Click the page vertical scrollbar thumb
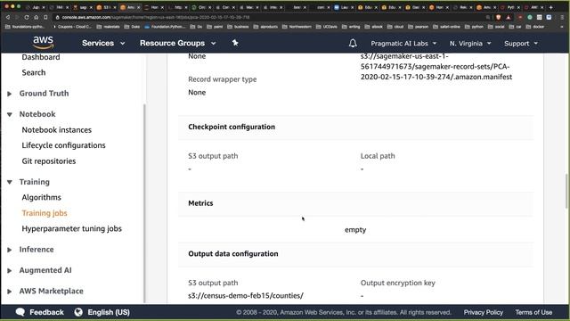The width and height of the screenshot is (570, 321). coord(566,191)
